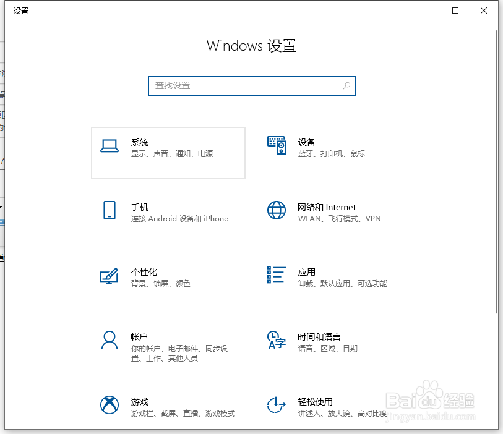This screenshot has height=434, width=503.
Task: Click the text 你的帐户、电子邮件、同步设置
Action: 179,353
